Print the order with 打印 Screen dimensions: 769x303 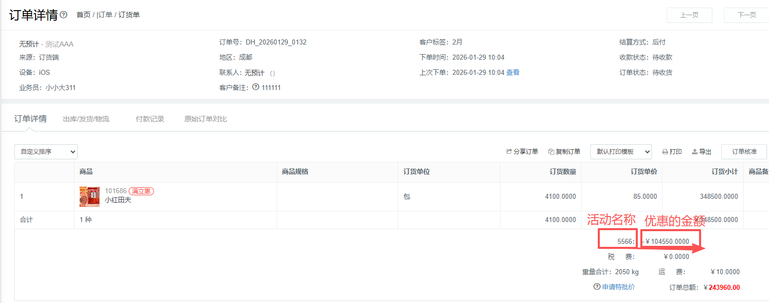pos(672,152)
